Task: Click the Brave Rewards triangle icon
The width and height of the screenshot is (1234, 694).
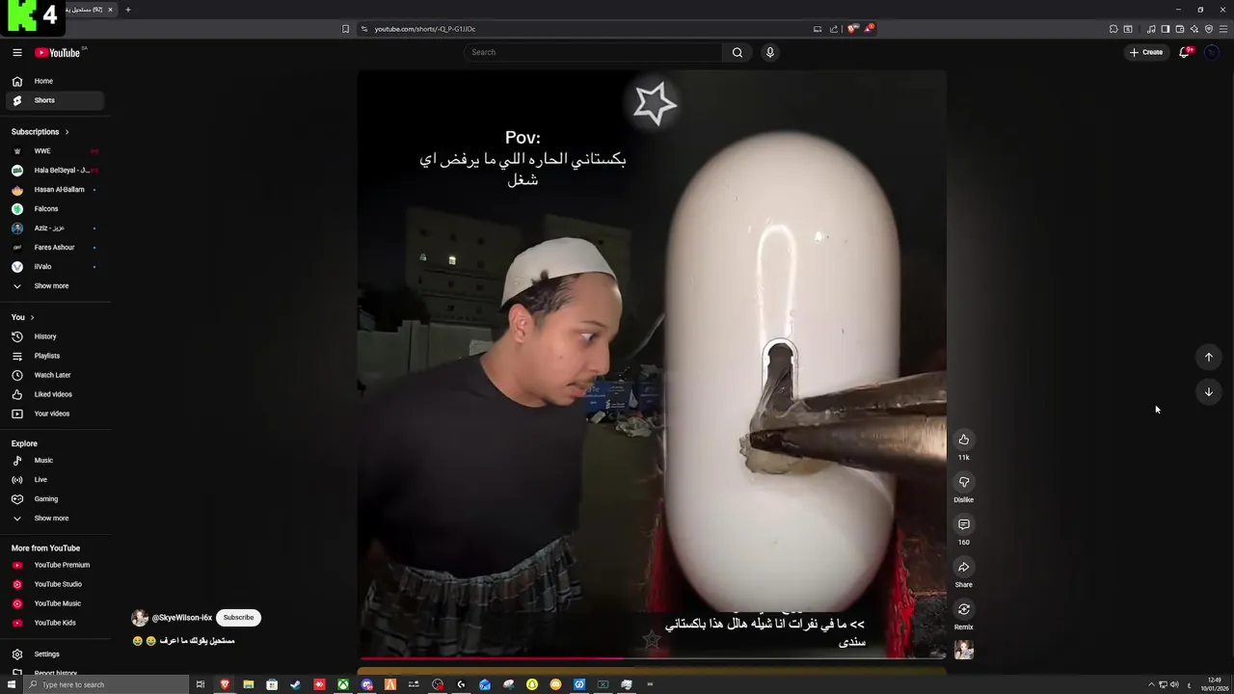Action: pos(869,29)
